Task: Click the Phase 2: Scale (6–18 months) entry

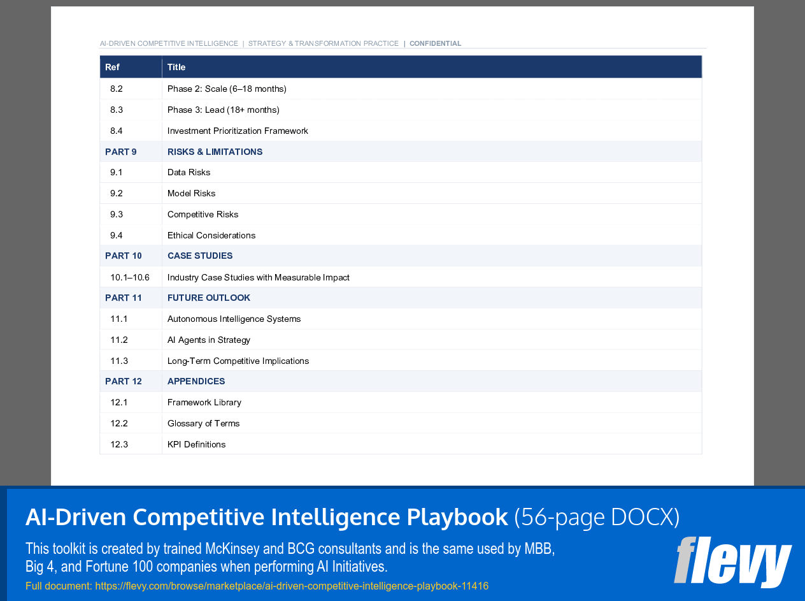Action: point(227,89)
